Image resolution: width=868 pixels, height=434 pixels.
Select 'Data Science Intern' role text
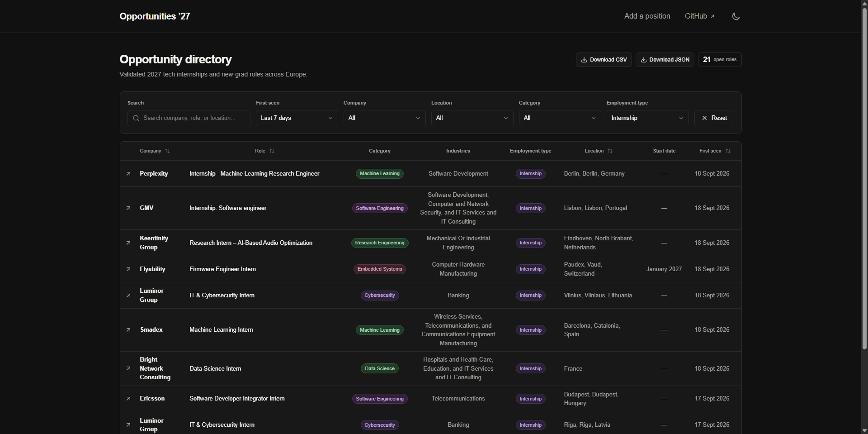(x=215, y=369)
